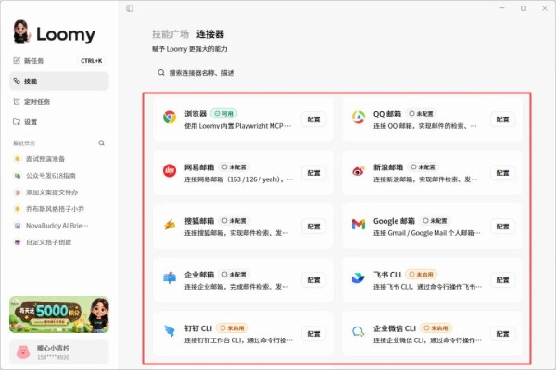Switch to the 技能广场 tab

(x=171, y=34)
